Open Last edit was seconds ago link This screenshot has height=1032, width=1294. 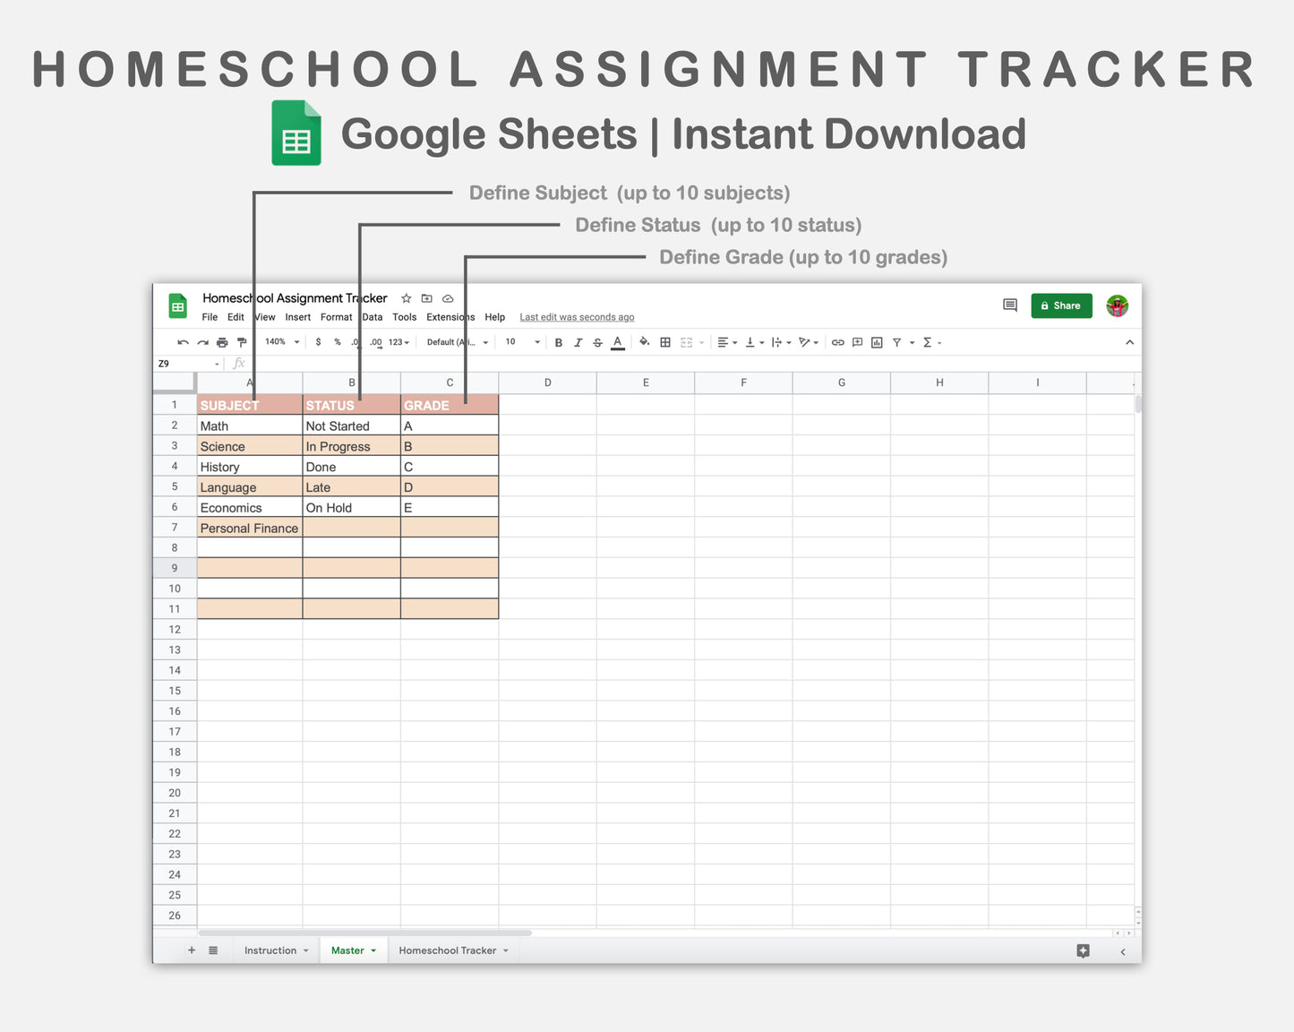[x=577, y=317]
